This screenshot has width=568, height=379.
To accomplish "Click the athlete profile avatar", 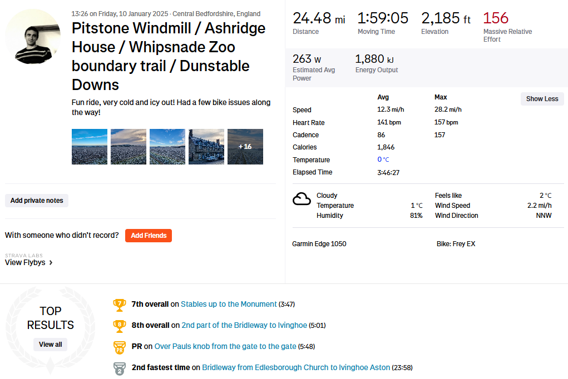I will (x=33, y=37).
